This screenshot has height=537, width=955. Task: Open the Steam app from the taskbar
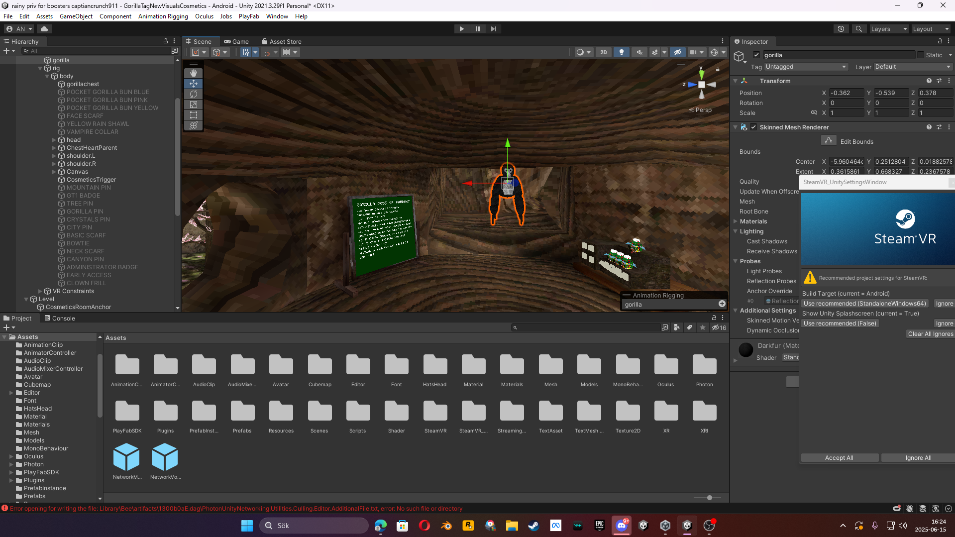(x=533, y=526)
